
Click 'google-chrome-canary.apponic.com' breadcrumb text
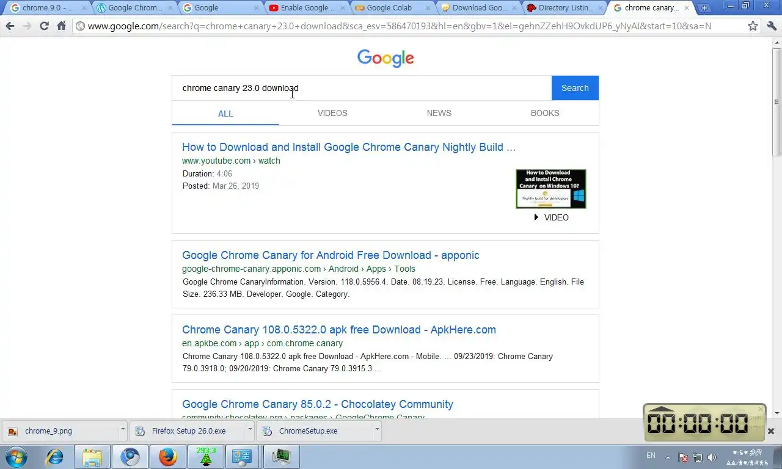point(251,269)
